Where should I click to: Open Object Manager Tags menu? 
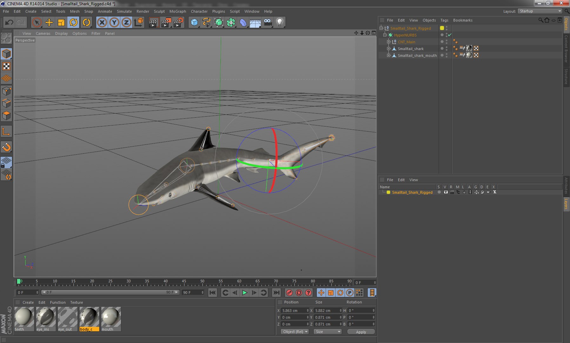(x=444, y=20)
